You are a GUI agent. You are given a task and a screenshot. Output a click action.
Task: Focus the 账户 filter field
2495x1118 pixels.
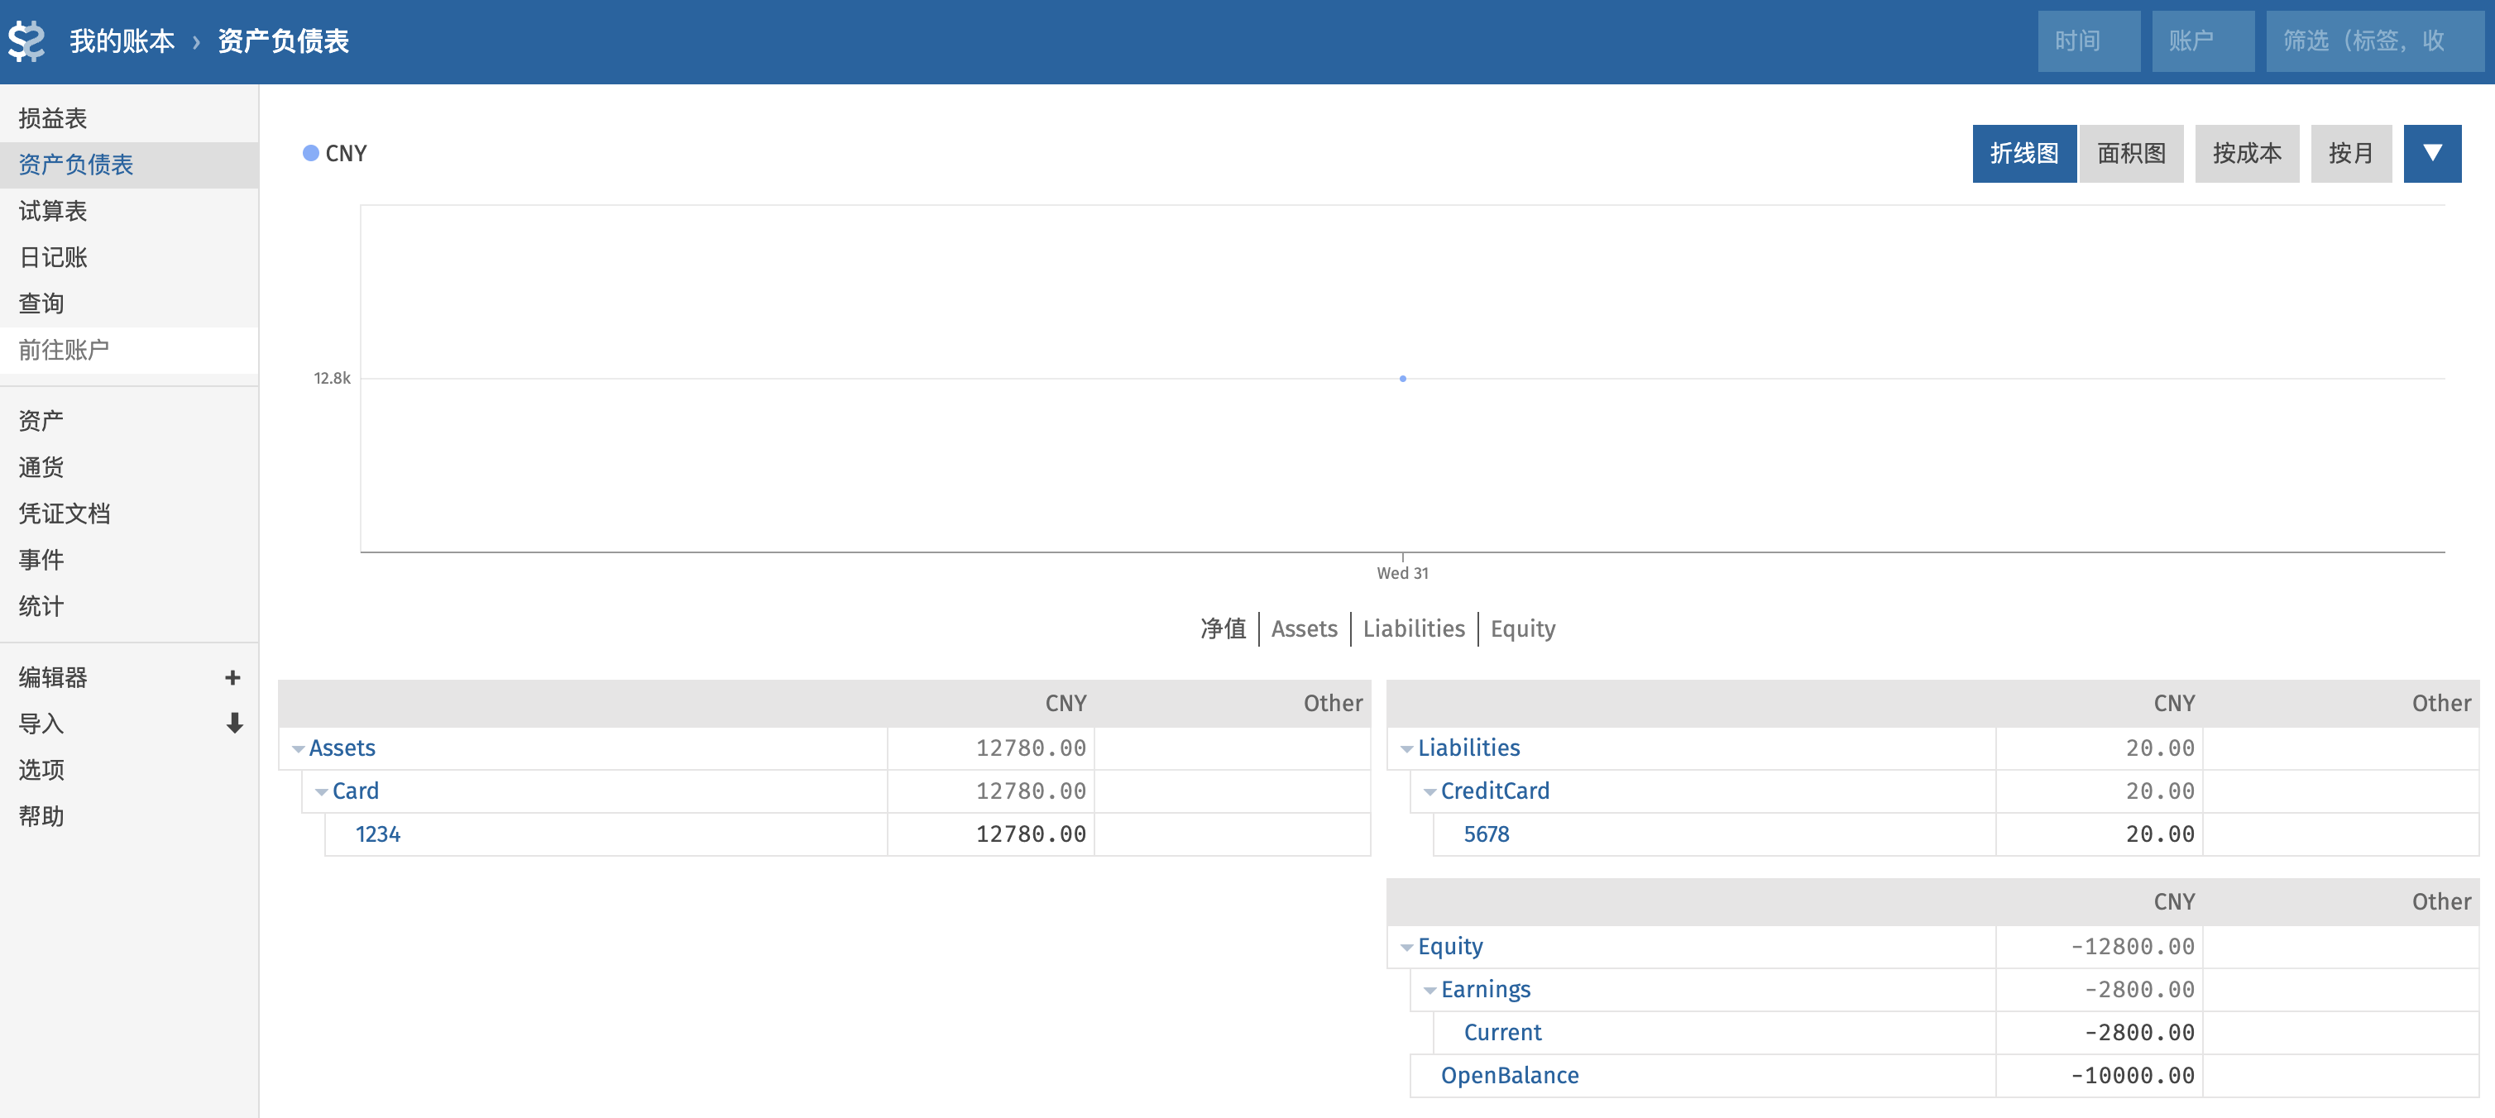2204,41
